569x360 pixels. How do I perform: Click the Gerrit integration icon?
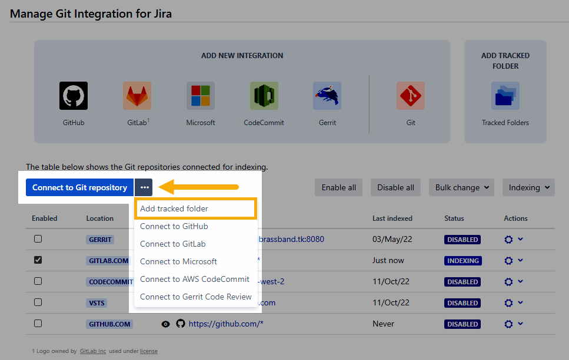pyautogui.click(x=327, y=96)
